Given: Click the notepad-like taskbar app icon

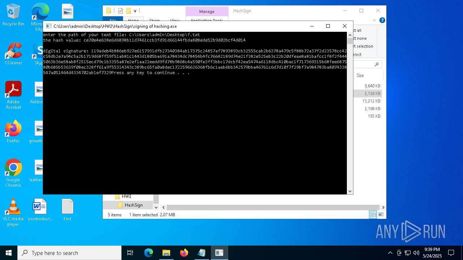Looking at the screenshot, I should click(x=201, y=253).
